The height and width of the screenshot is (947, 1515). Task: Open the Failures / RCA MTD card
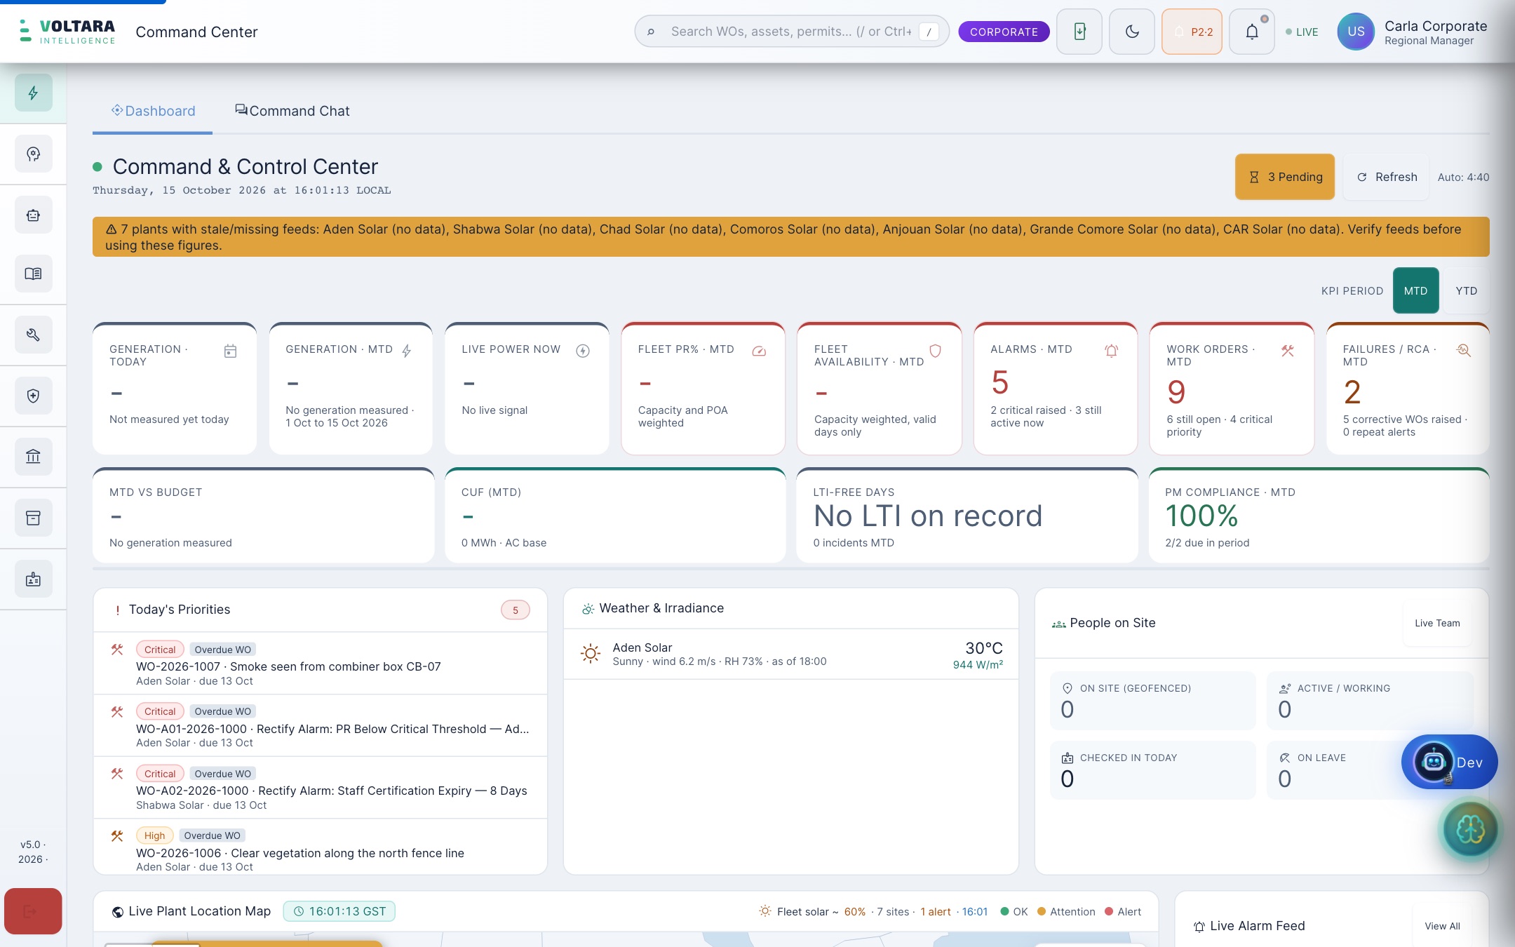[x=1408, y=389]
